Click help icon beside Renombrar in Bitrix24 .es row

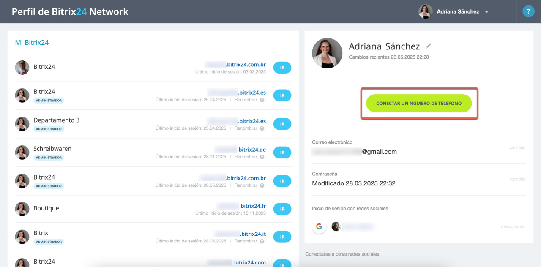262,100
